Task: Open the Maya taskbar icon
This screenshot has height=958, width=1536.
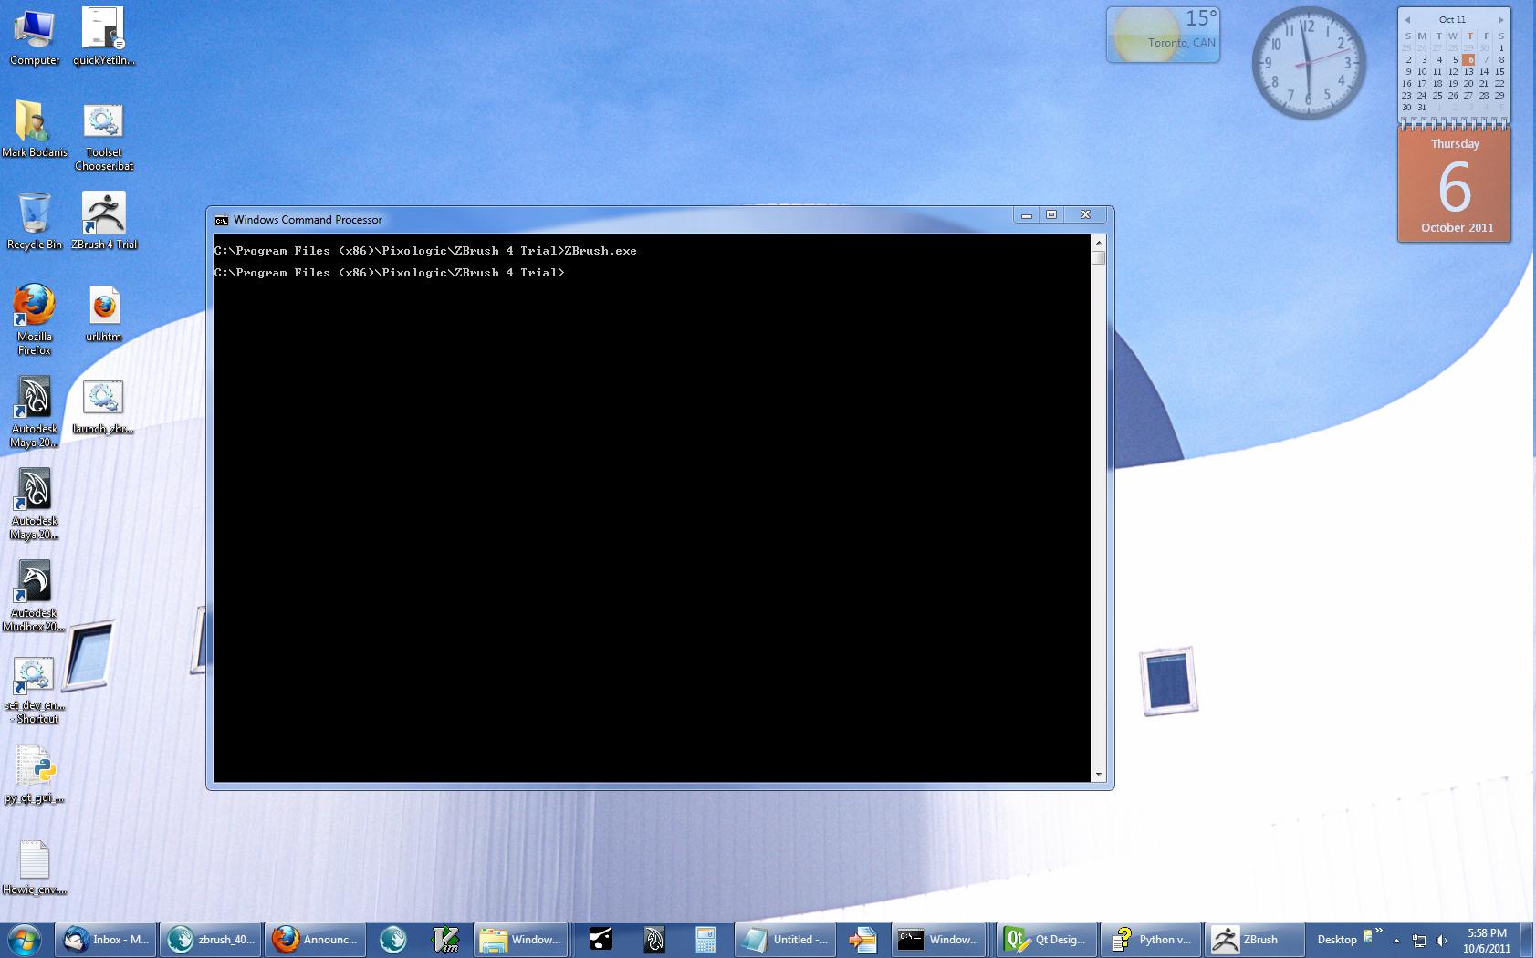Action: [653, 939]
